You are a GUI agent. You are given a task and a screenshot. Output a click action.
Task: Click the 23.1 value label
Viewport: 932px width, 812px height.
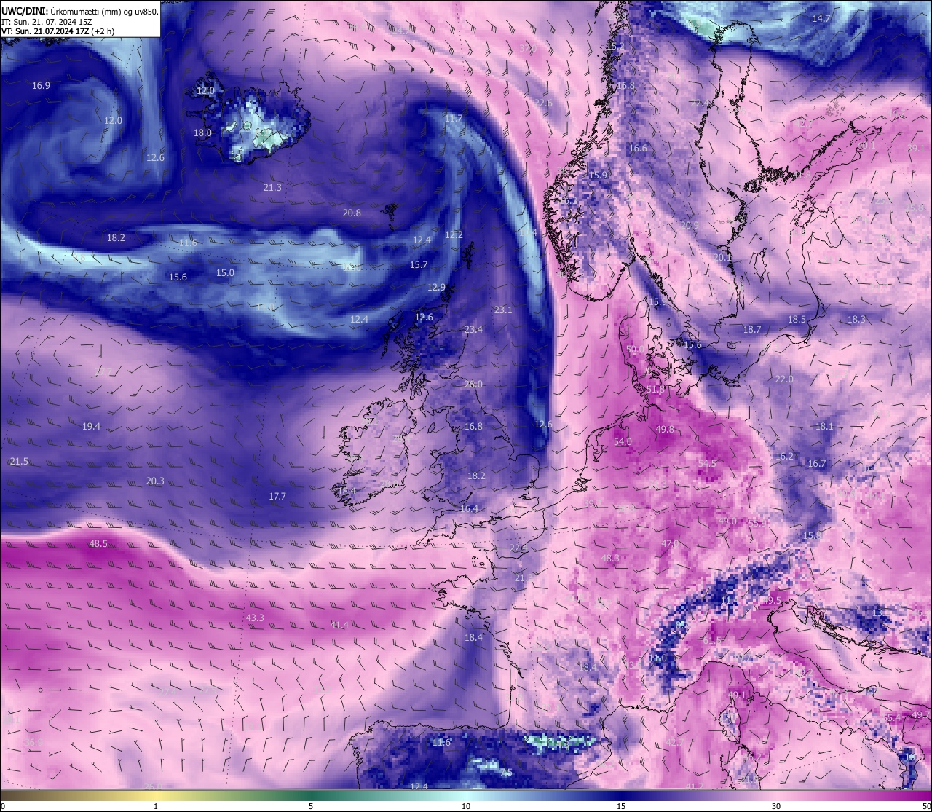tap(503, 310)
